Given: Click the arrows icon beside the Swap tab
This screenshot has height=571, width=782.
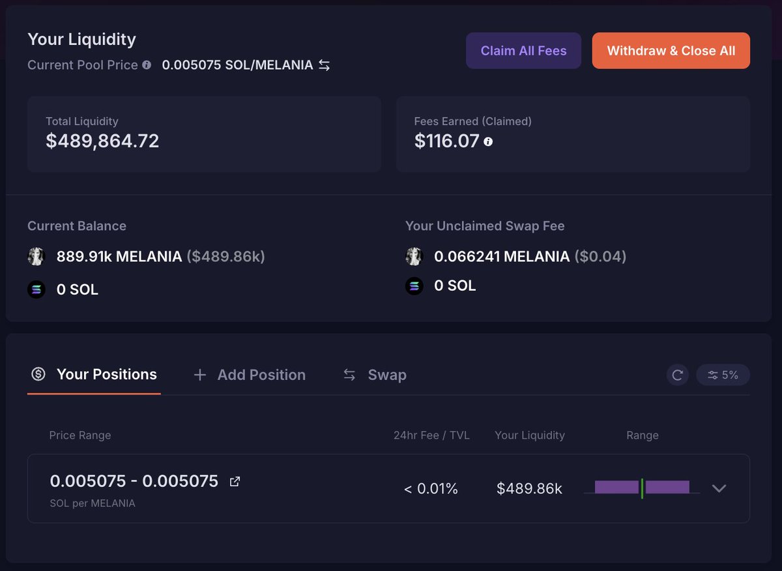Looking at the screenshot, I should (349, 375).
